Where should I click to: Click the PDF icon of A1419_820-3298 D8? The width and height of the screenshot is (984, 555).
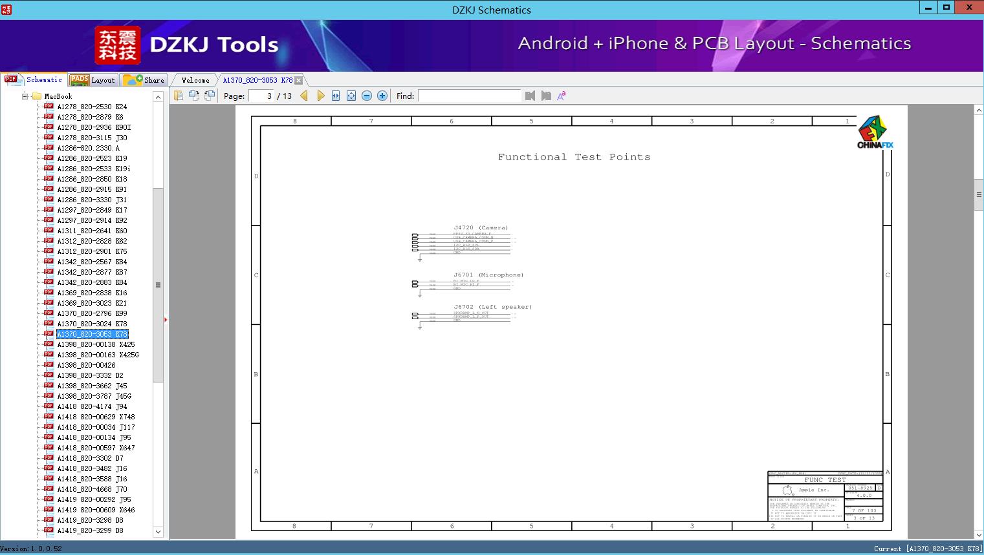pyautogui.click(x=49, y=520)
